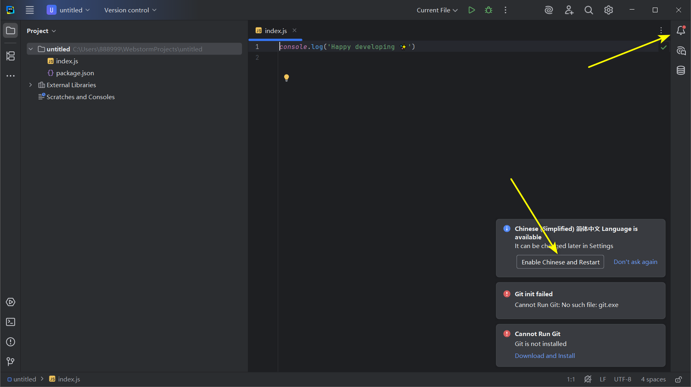Open the Structure tool window
This screenshot has width=691, height=387.
pos(11,56)
